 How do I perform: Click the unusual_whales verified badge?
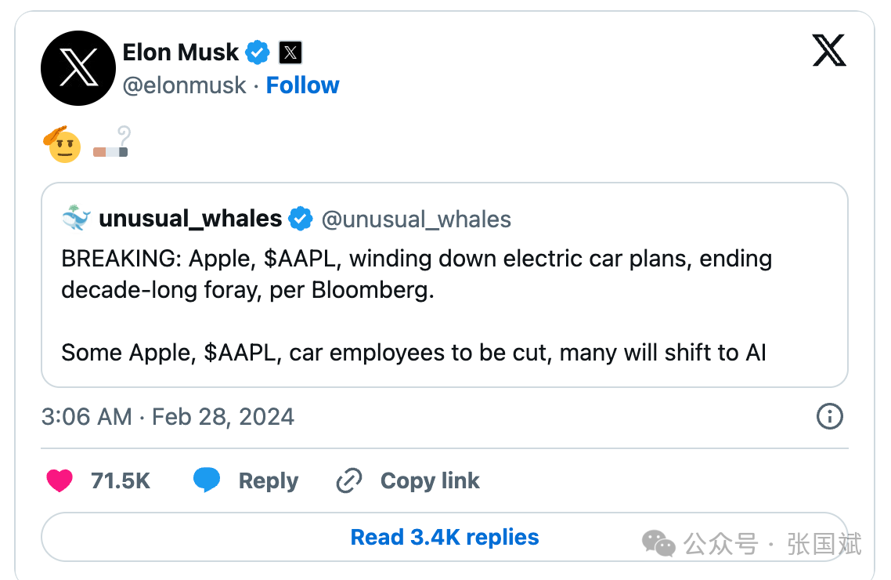click(300, 219)
